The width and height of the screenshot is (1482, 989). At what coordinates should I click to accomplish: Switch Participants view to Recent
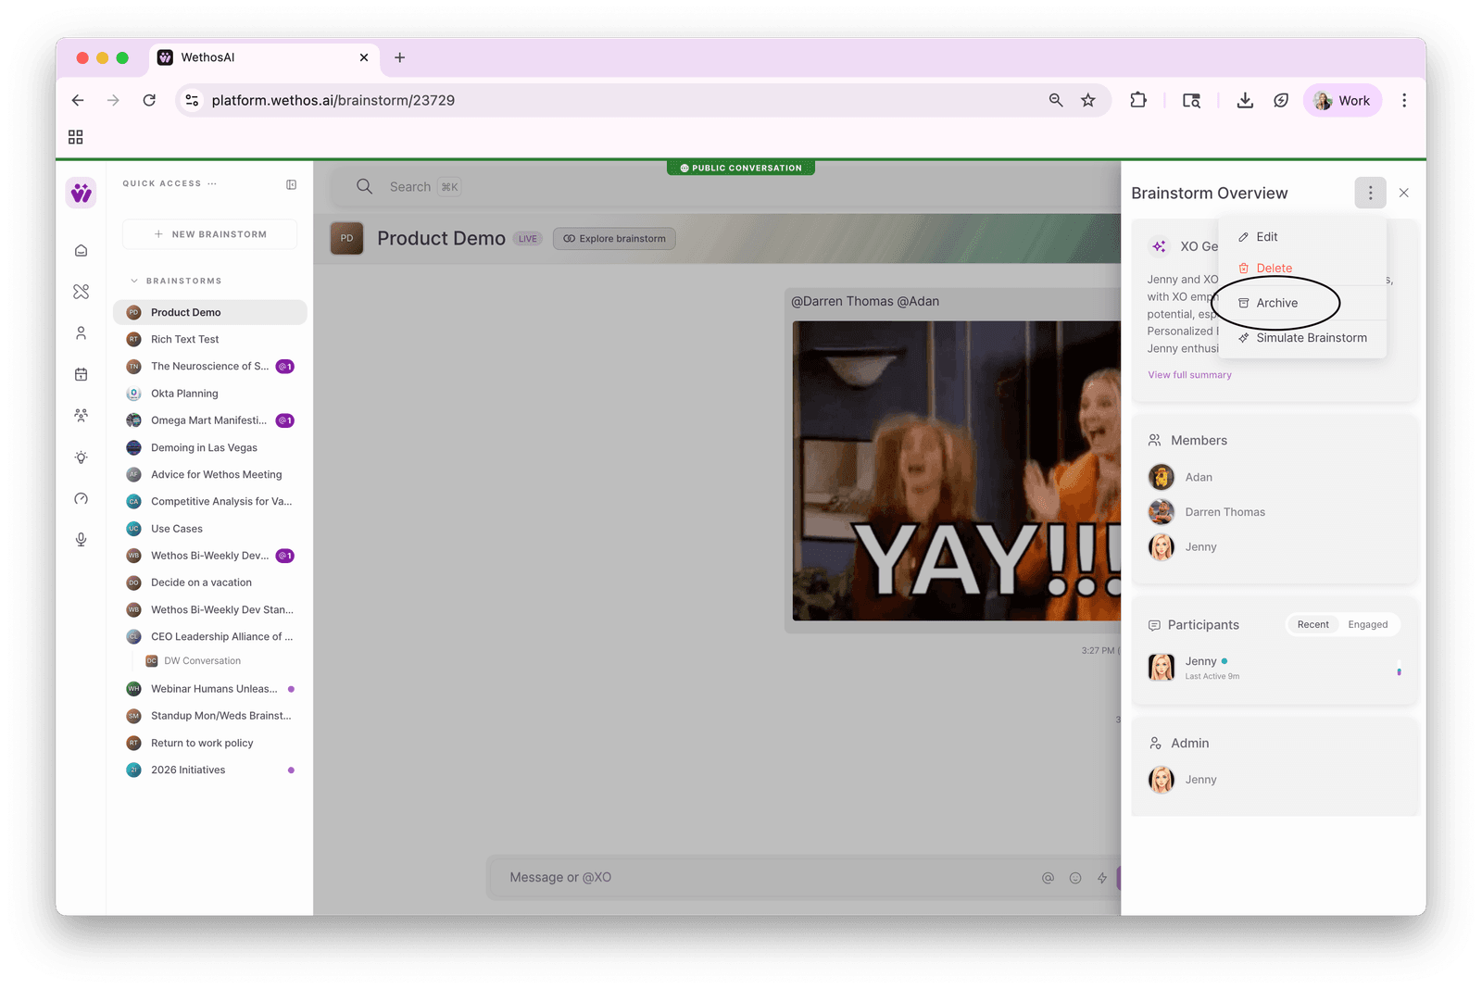[1312, 625]
